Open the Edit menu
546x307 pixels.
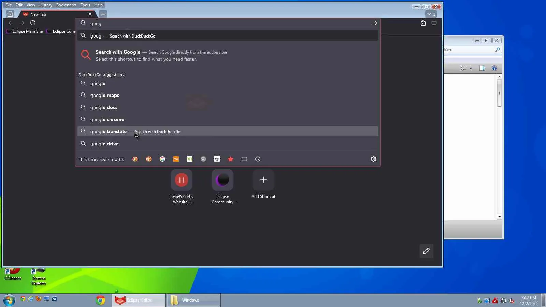tap(19, 5)
